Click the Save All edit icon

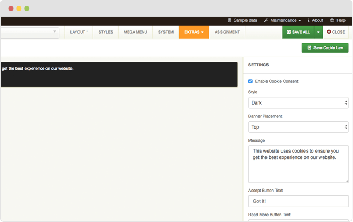tap(289, 32)
